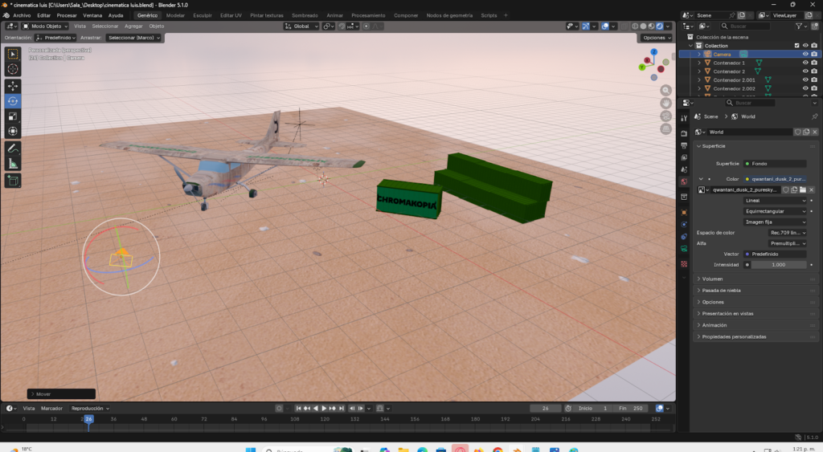The width and height of the screenshot is (823, 452).
Task: Open the Object properties tab
Action: (684, 213)
